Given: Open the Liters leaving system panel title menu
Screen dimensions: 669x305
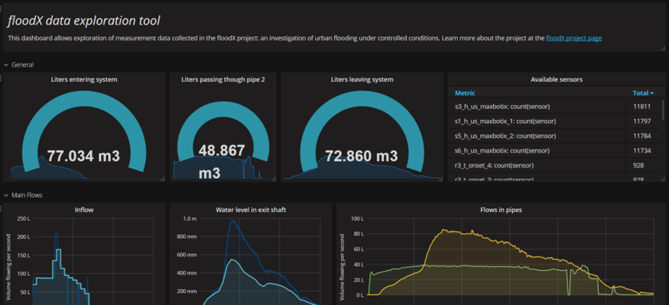Looking at the screenshot, I should coord(362,79).
